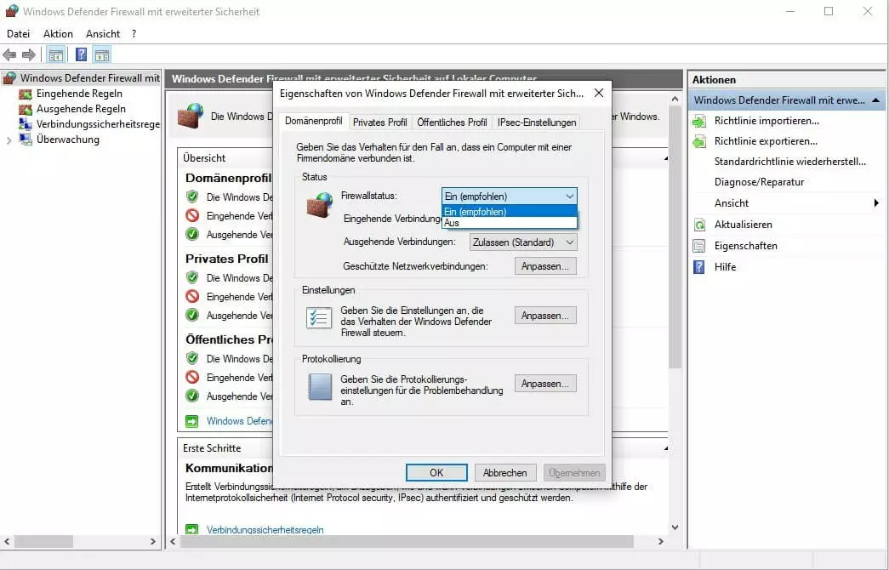
Task: Select the root Windows Defender Firewall node
Action: click(x=89, y=78)
